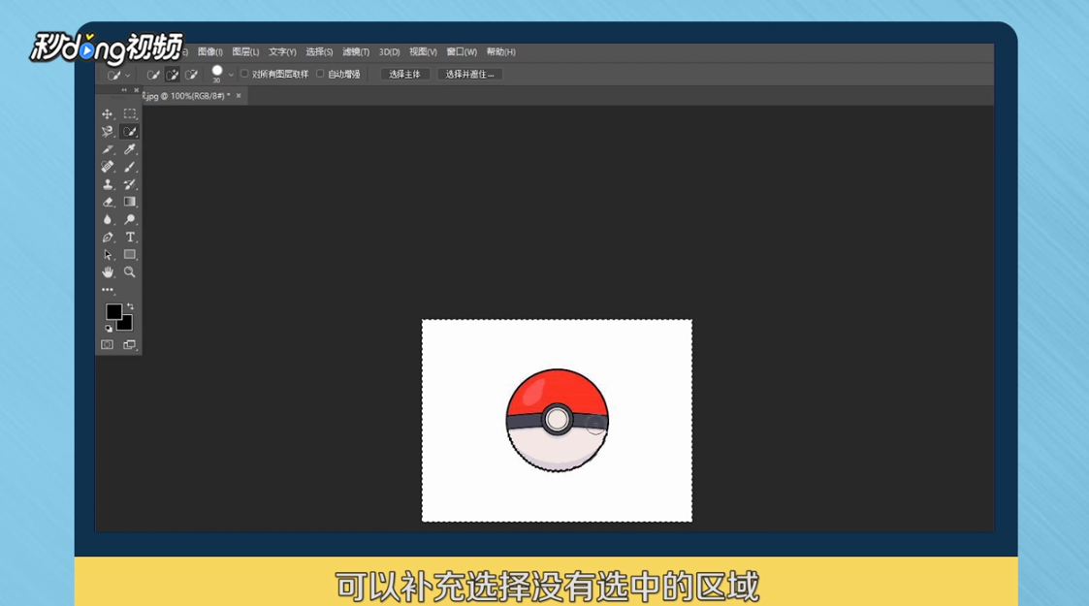Select the Brush tool
1089x606 pixels.
130,167
